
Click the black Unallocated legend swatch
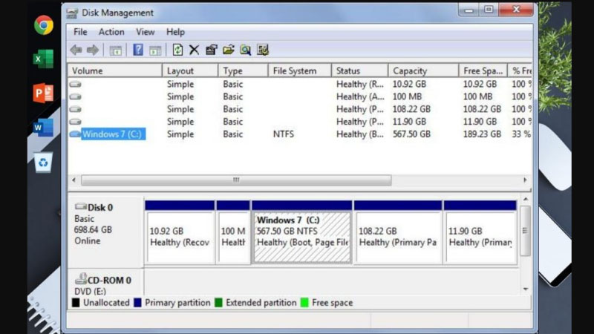[76, 303]
